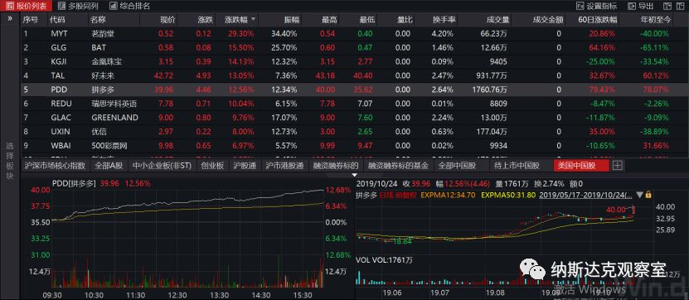
Task: Open the 报价列表 quote list view
Action: (27, 6)
